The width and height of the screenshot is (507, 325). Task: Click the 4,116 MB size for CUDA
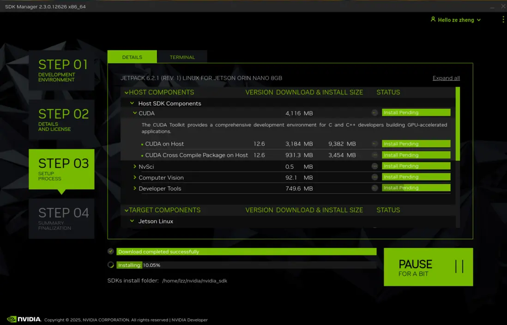299,113
